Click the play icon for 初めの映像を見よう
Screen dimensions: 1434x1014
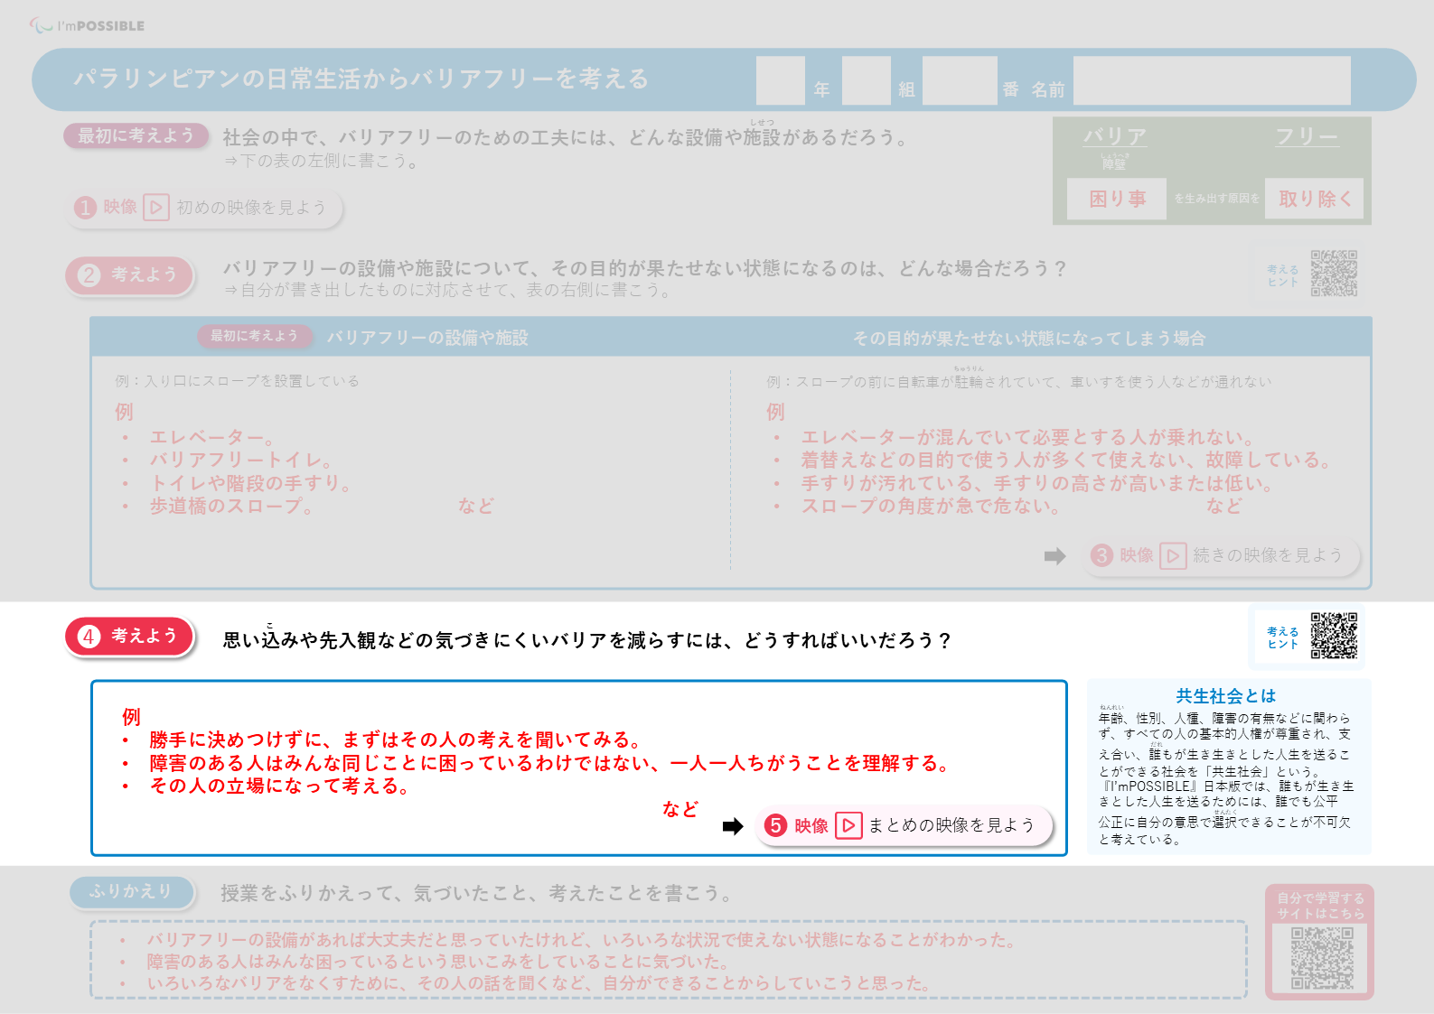(156, 208)
